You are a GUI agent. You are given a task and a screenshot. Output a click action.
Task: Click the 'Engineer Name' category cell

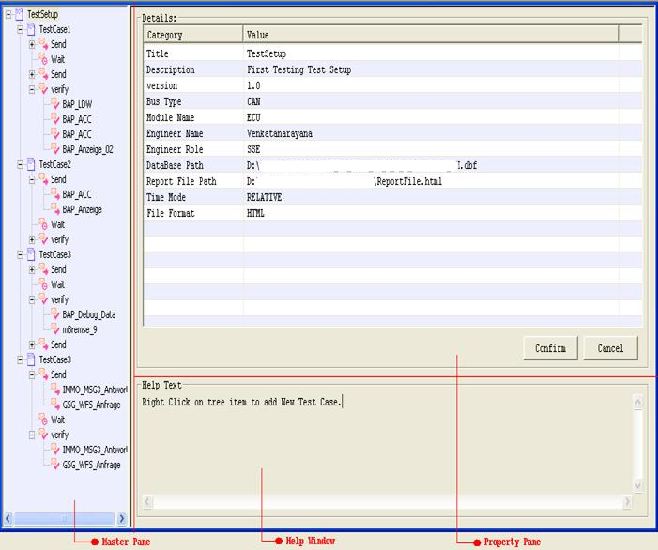[193, 133]
